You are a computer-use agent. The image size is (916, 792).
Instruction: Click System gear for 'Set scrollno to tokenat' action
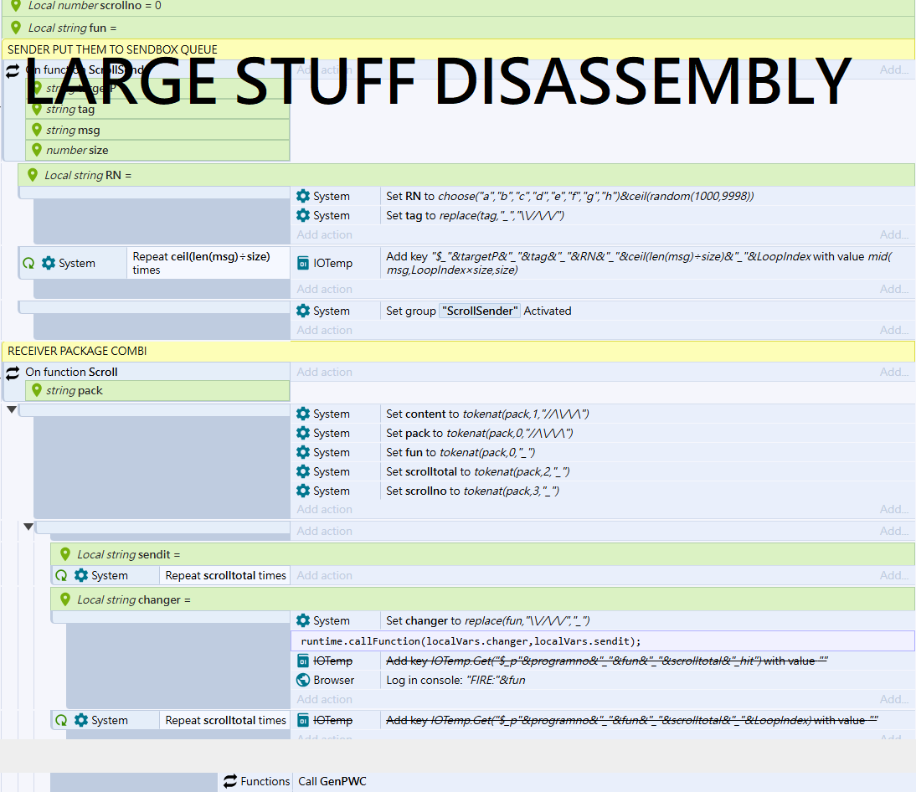[x=302, y=491]
